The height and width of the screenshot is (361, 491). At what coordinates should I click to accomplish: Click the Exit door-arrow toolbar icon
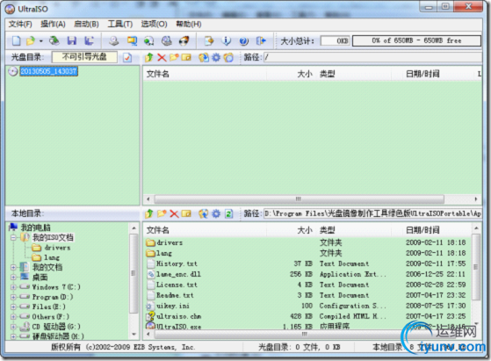coord(261,40)
